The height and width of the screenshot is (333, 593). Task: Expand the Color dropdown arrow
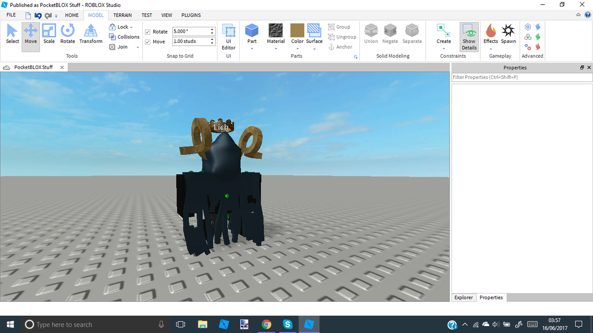tap(297, 48)
